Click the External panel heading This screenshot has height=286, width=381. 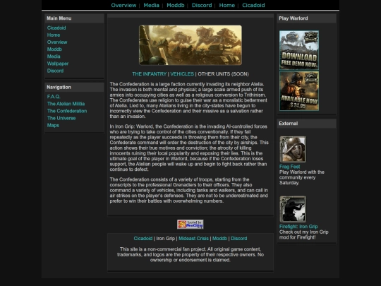click(x=288, y=124)
